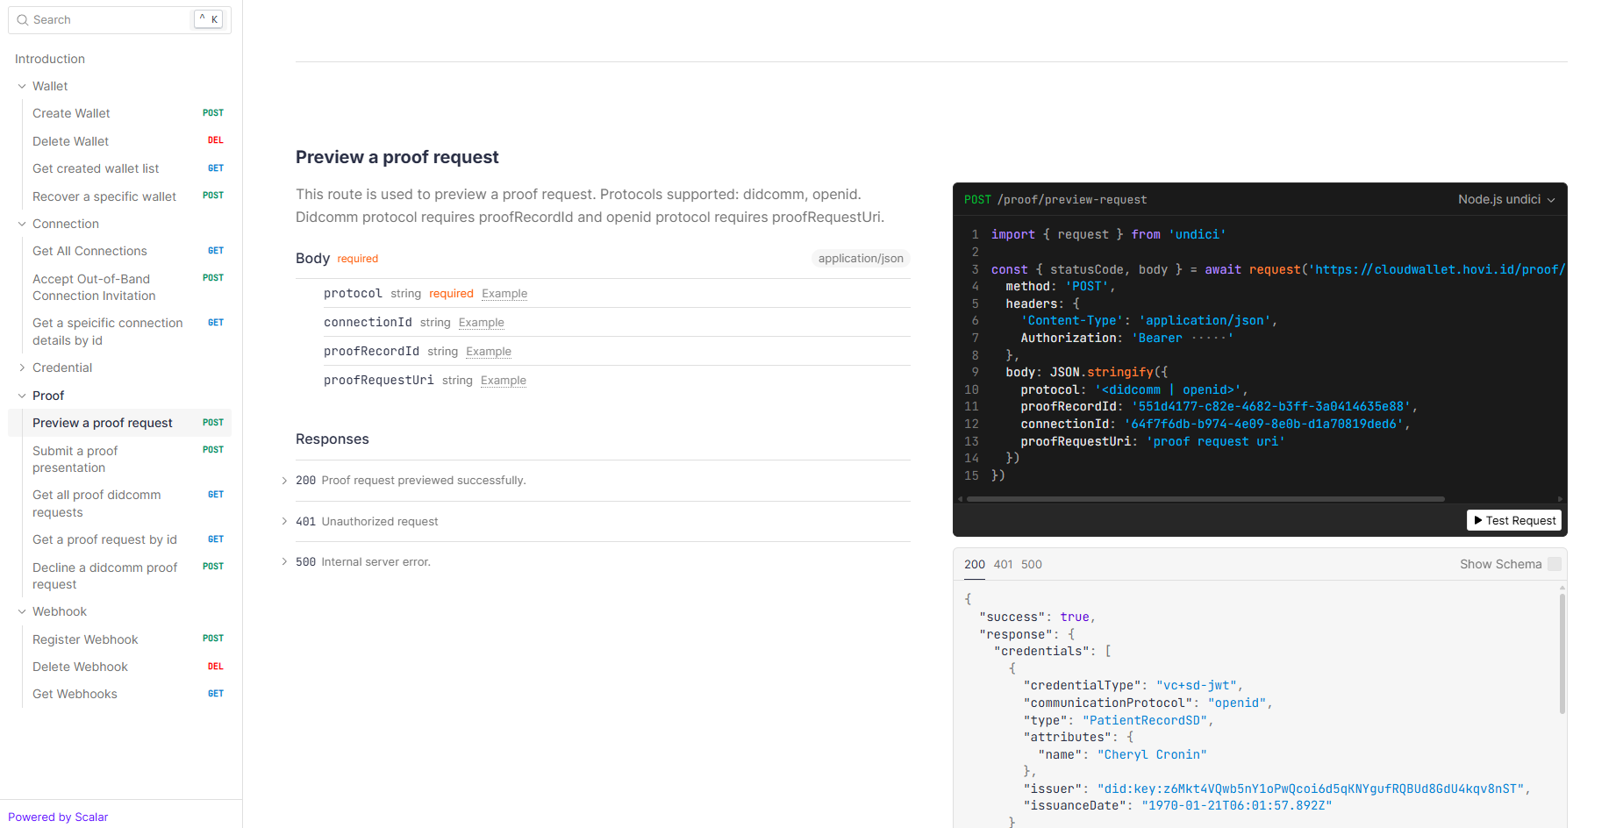This screenshot has height=828, width=1616.
Task: Toggle the Show Schema checkbox
Action: (1555, 564)
